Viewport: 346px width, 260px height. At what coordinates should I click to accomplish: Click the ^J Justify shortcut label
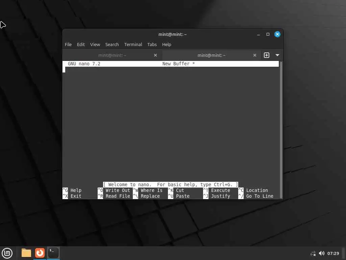(217, 196)
